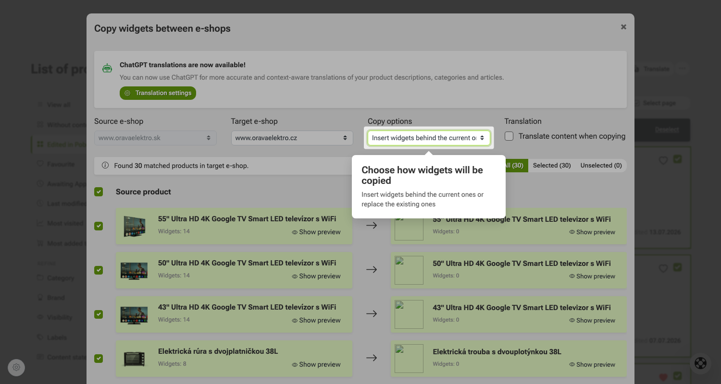Open the Target e-shop dropdown www.oravaelektro.cz
This screenshot has height=384, width=721.
(x=292, y=138)
